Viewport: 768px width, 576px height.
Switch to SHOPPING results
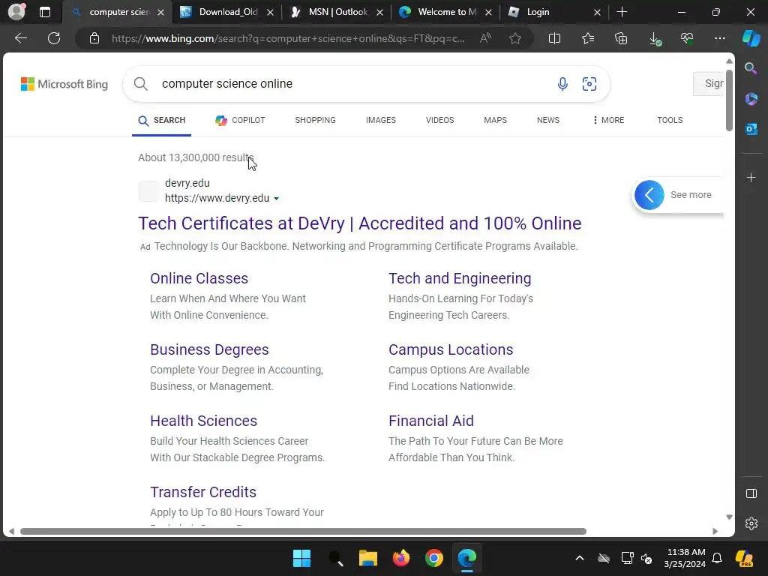click(316, 120)
